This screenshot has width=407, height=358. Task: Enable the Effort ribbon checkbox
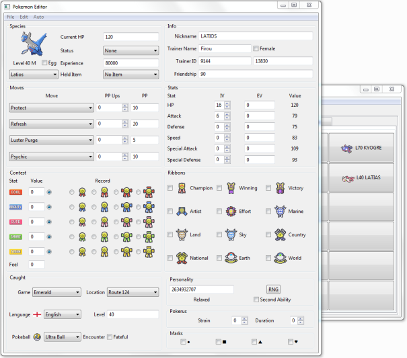click(219, 212)
